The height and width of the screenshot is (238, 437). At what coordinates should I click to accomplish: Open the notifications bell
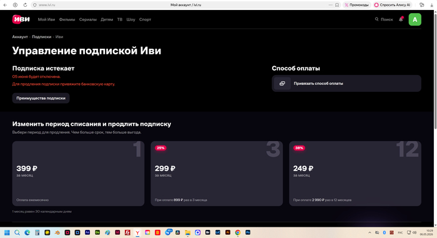click(401, 19)
